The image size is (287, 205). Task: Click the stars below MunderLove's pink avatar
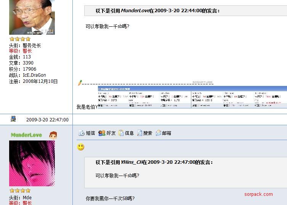pyautogui.click(x=20, y=190)
